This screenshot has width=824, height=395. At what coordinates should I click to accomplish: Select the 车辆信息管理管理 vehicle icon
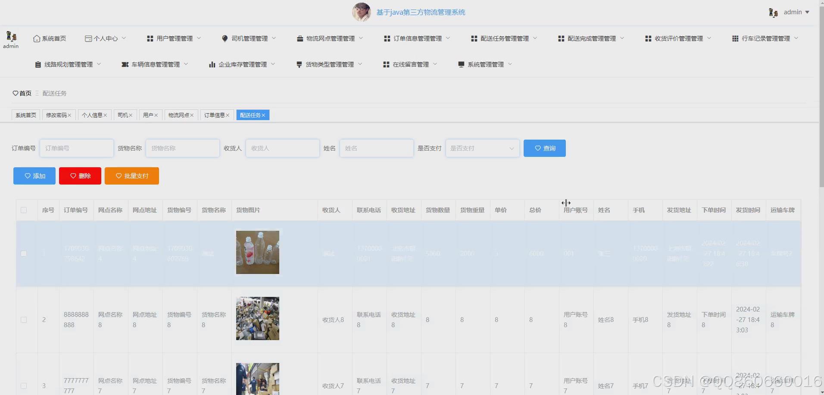(x=125, y=64)
